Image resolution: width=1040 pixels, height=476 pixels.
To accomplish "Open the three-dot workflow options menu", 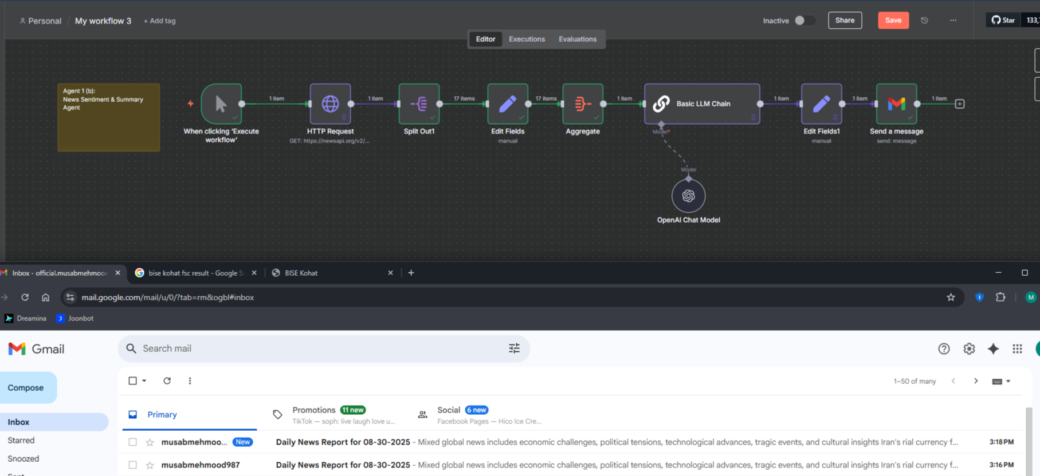I will click(953, 21).
